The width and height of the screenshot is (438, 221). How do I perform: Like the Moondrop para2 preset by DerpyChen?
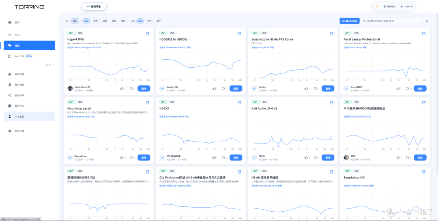[x=123, y=157]
